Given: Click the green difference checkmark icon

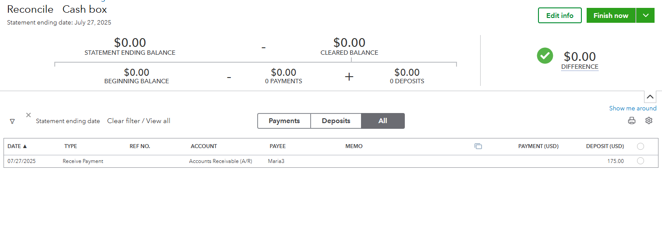Looking at the screenshot, I should [545, 56].
